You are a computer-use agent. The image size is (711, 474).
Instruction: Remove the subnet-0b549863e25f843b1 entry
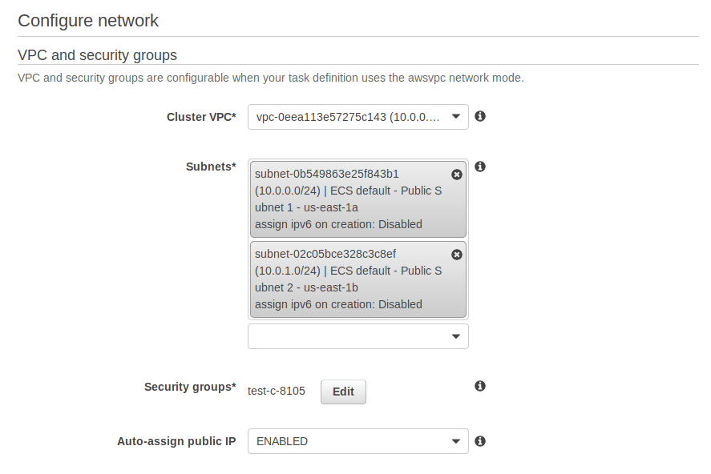point(457,175)
